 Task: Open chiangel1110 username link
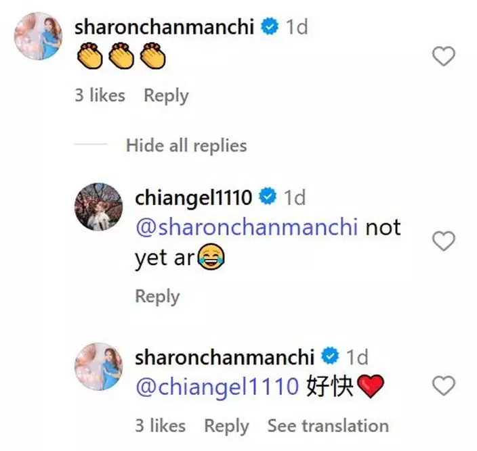194,197
